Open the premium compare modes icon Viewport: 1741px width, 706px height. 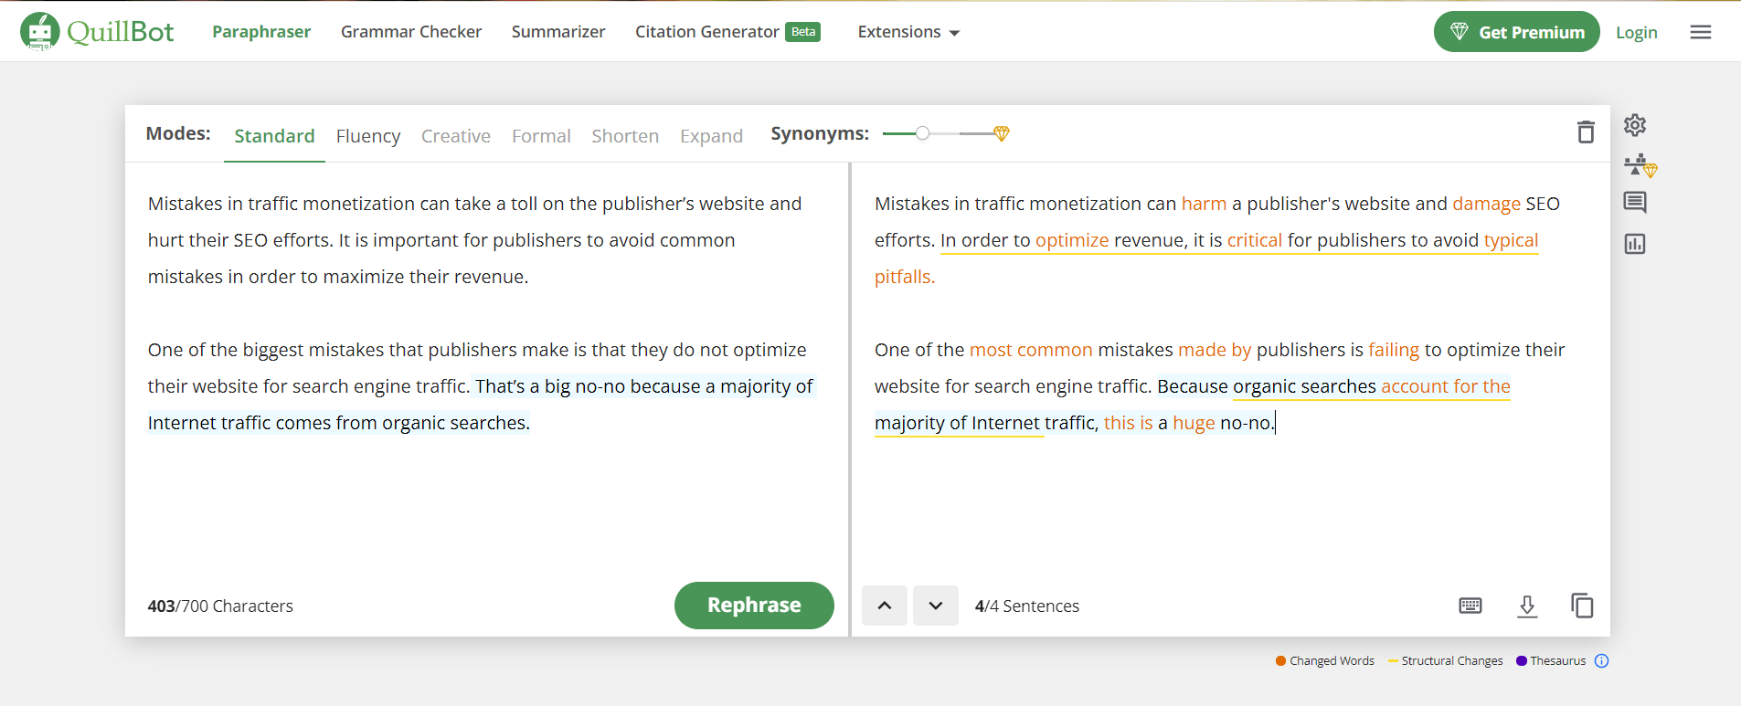pyautogui.click(x=1640, y=165)
